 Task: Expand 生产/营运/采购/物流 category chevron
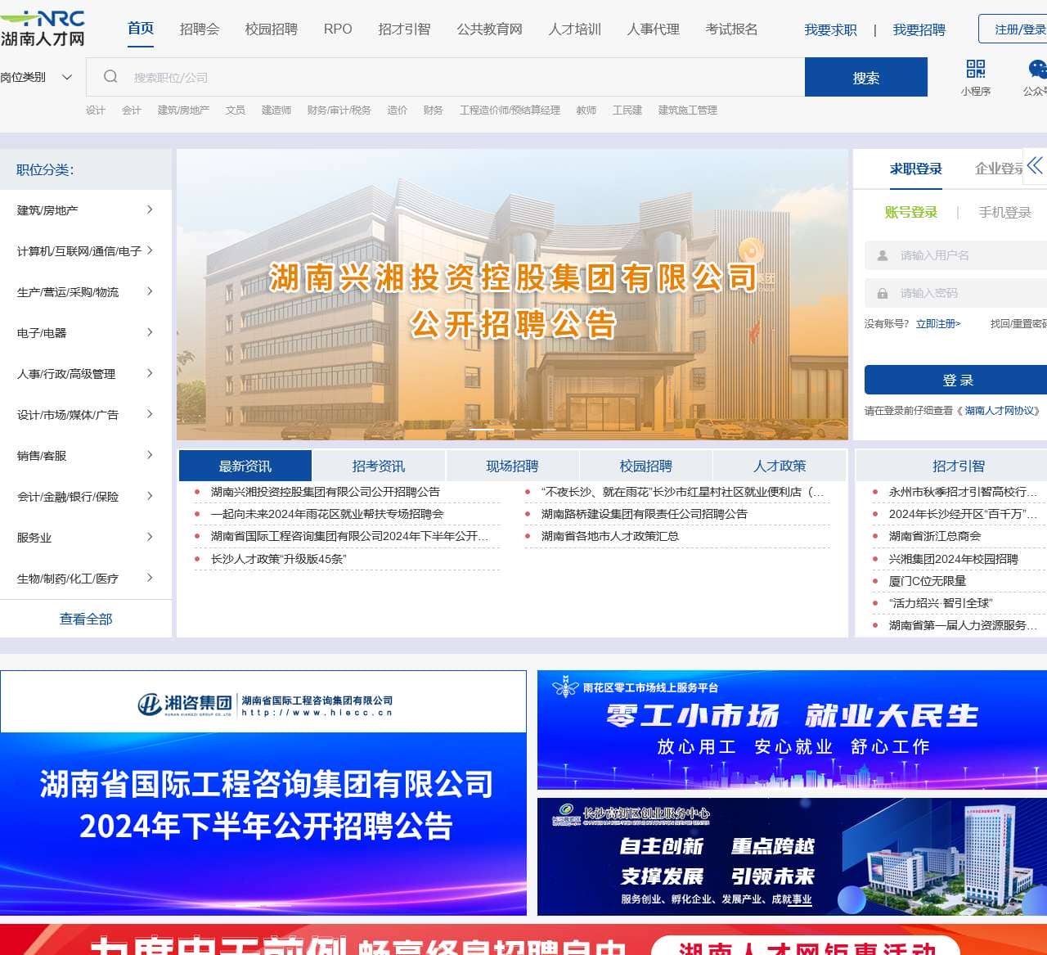(x=150, y=291)
